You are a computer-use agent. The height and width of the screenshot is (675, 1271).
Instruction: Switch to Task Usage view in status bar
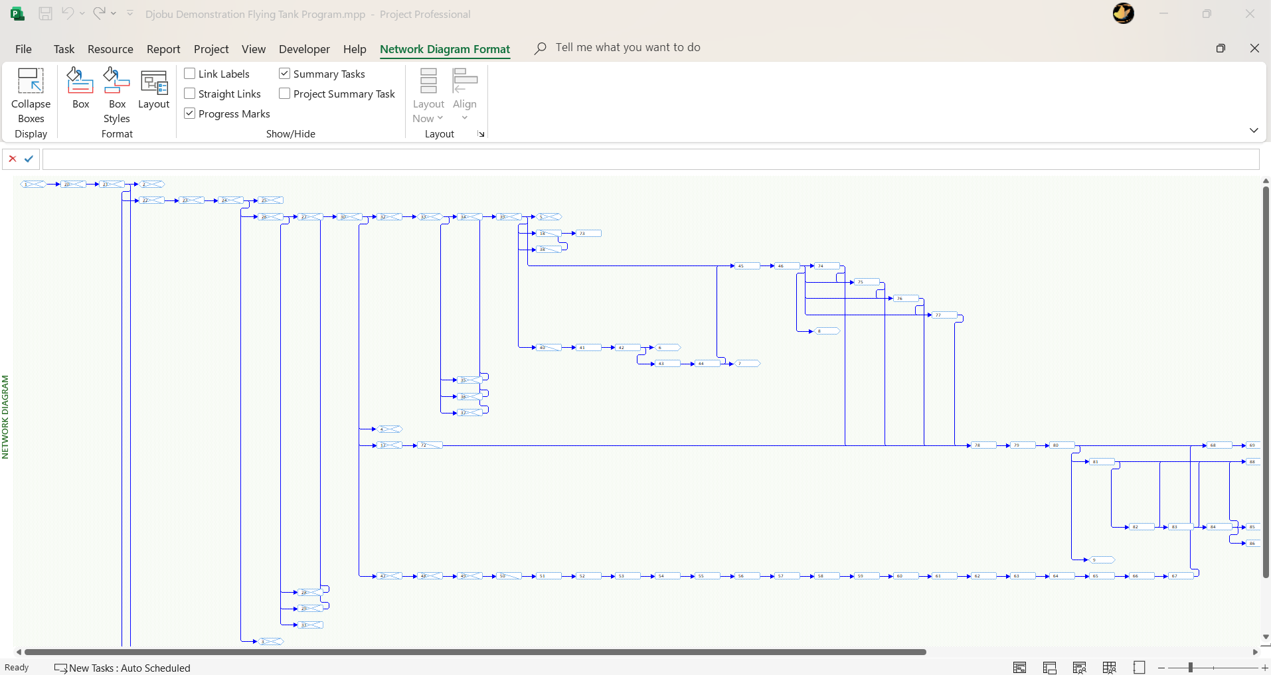point(1050,668)
